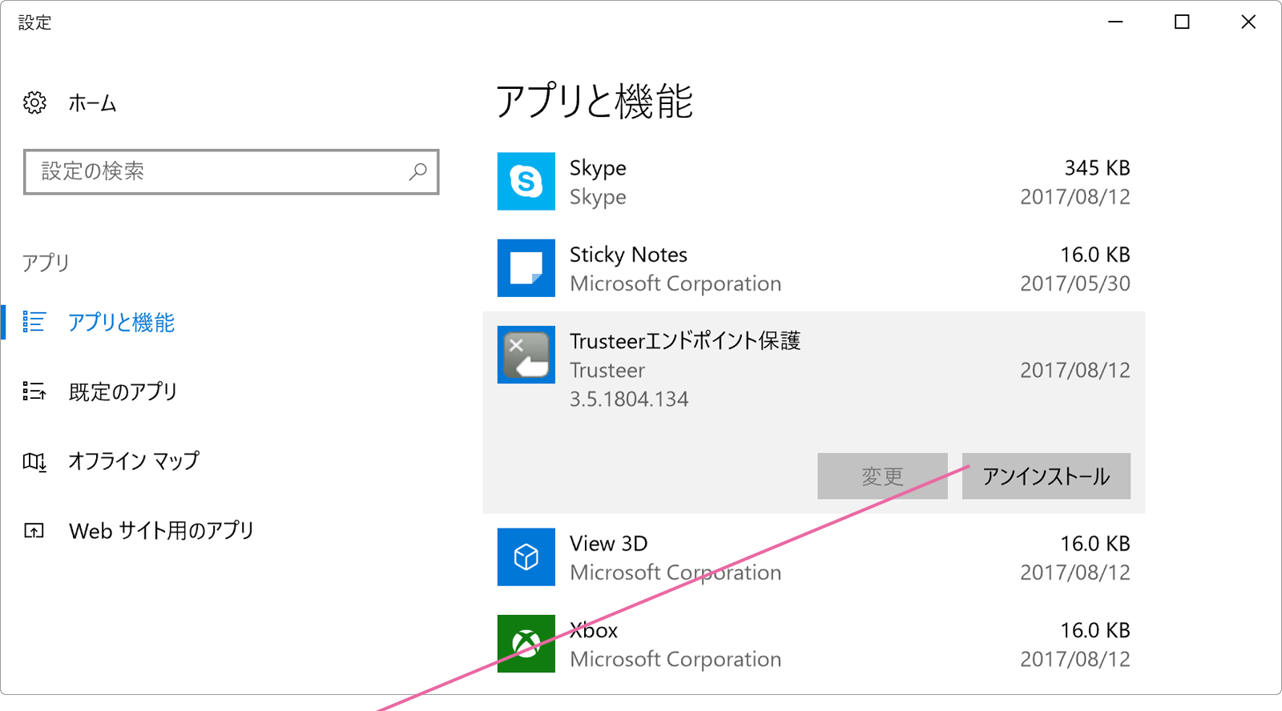Click the Xbox app icon
This screenshot has width=1282, height=711.
(x=526, y=644)
